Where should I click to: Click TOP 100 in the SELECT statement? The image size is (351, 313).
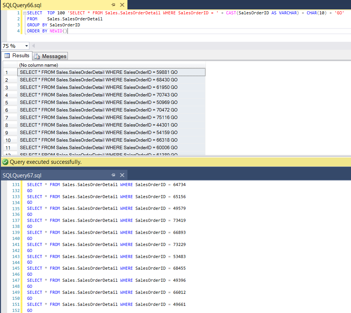pyautogui.click(x=56, y=13)
